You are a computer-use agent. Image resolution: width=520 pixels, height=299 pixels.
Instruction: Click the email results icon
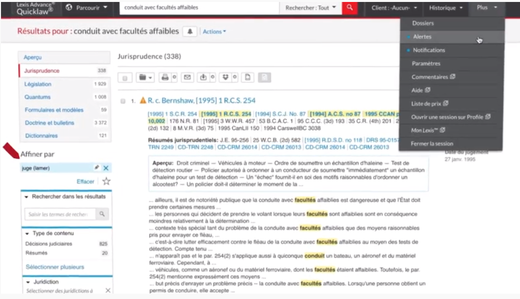[187, 78]
